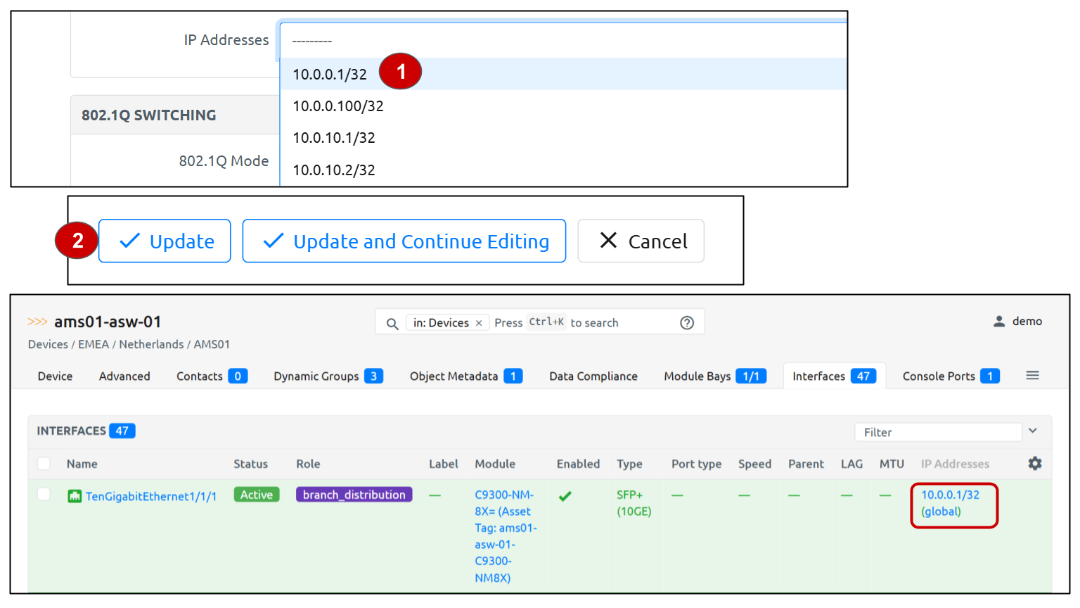Screen dimensions: 1080x608
Task: Click the interfaces Filter input field
Action: 937,432
